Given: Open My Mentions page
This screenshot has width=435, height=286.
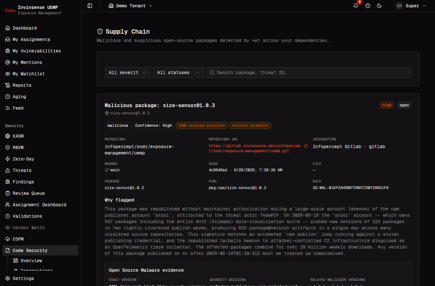Looking at the screenshot, I should click(x=40, y=62).
